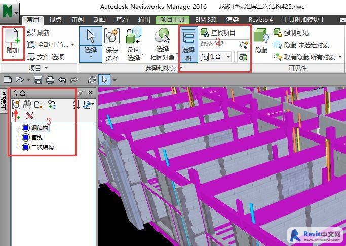Click the new file icon in quick access toolbar

(x=8, y=79)
